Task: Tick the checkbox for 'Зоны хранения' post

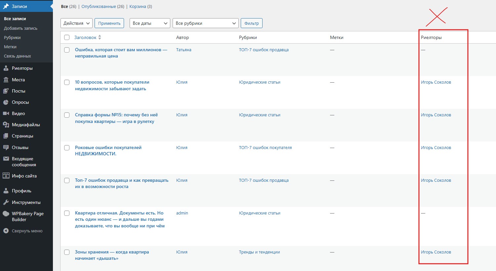Action: tap(67, 252)
